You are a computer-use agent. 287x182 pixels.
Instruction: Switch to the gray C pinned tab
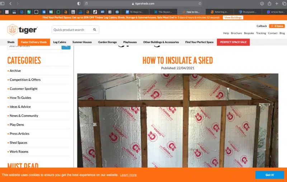coord(110,12)
